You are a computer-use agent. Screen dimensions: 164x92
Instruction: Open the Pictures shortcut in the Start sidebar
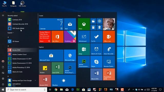(3, 73)
